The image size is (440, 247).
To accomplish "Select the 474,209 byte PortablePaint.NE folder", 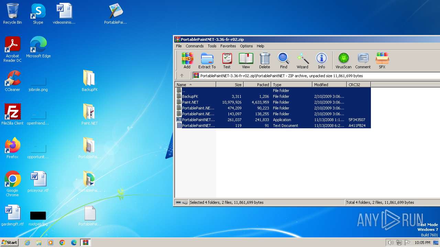I will click(x=273, y=108).
